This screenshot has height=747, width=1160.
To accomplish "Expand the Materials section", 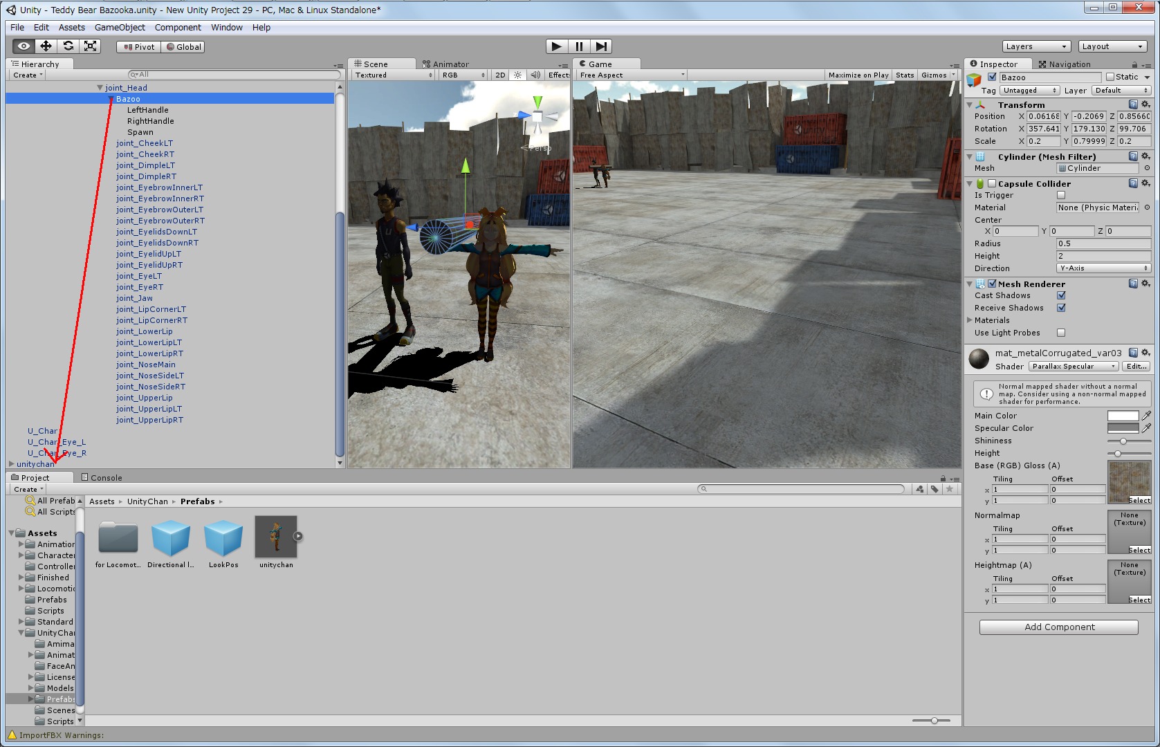I will [970, 320].
